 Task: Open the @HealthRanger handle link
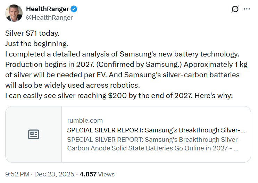[x=49, y=18]
